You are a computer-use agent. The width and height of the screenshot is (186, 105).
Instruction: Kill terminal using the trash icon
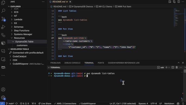(x=177, y=67)
